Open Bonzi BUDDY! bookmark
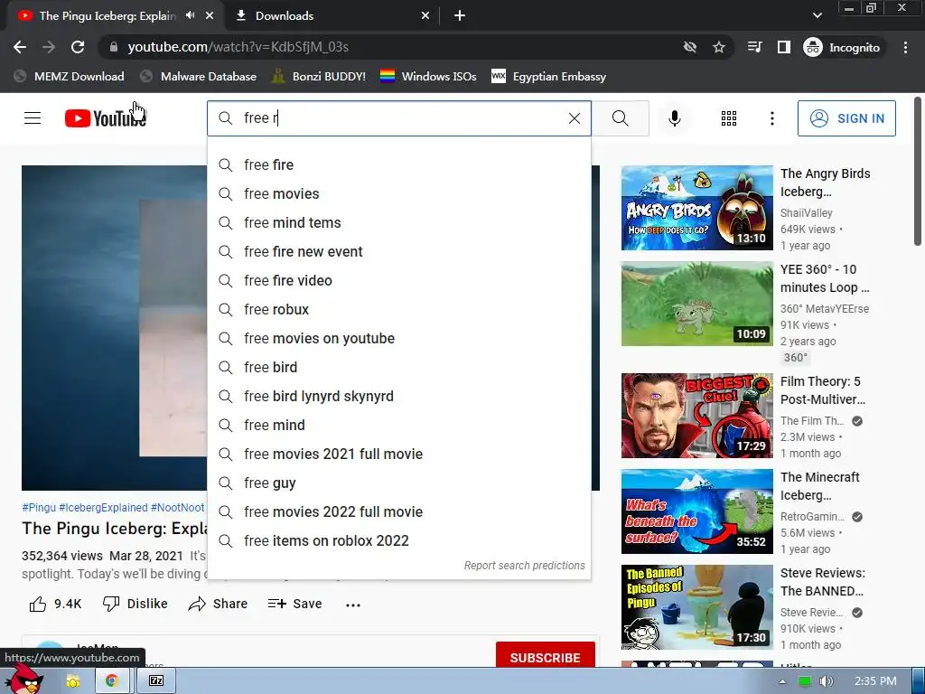The width and height of the screenshot is (925, 694). (319, 76)
